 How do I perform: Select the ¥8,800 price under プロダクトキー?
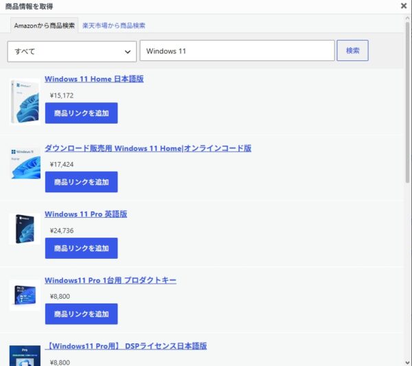coord(60,297)
